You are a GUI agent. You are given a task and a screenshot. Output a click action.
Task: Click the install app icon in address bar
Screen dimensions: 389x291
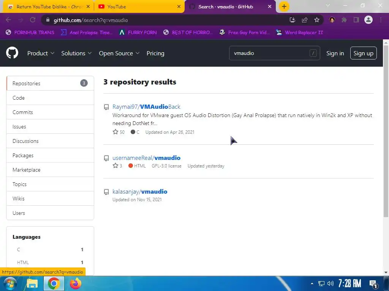pos(293,20)
